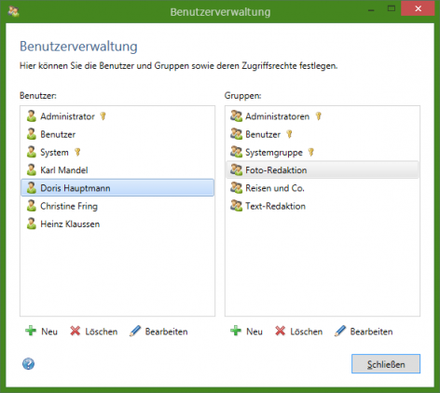Click the group icon next to Text-Redaktion
The height and width of the screenshot is (393, 440).
236,206
